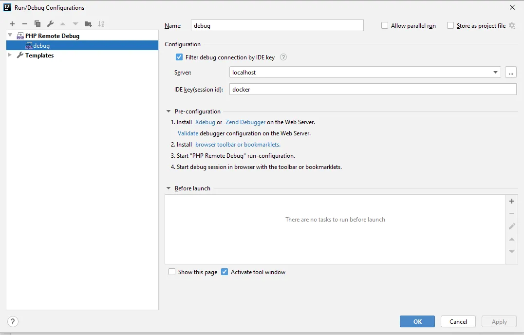Edit Before launch task pencil icon
This screenshot has height=335, width=524.
pos(512,226)
